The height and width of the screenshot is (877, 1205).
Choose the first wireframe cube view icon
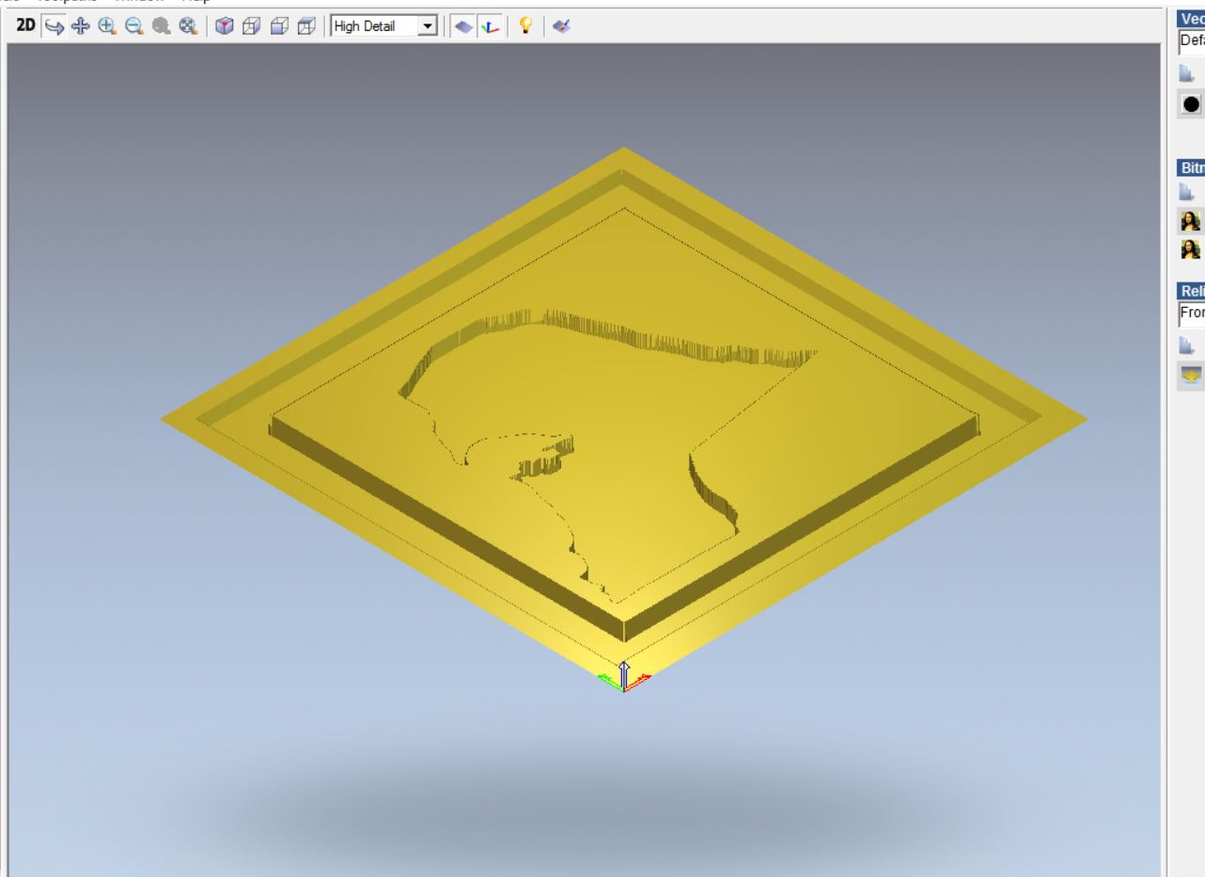[251, 27]
